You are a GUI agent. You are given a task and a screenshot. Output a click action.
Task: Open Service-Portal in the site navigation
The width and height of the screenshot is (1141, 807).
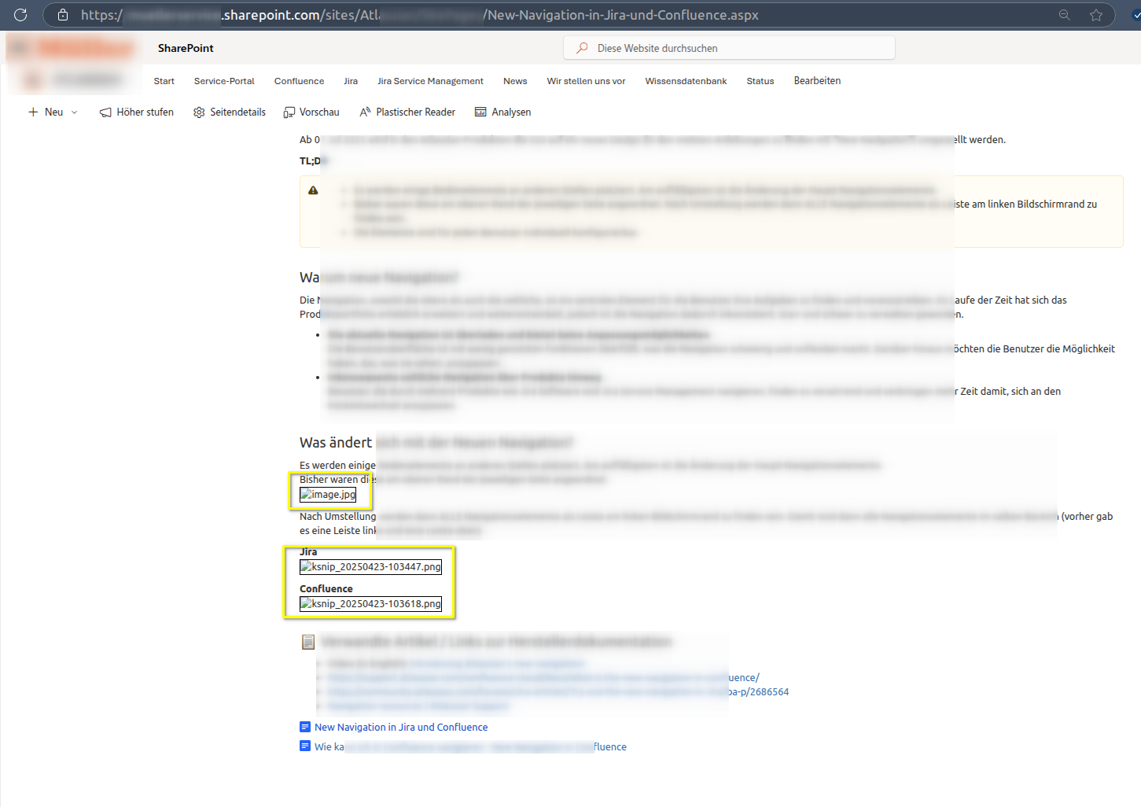(x=224, y=81)
